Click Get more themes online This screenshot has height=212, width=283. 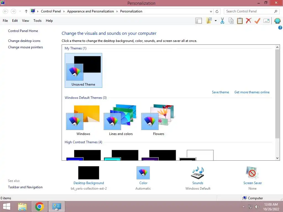click(252, 92)
